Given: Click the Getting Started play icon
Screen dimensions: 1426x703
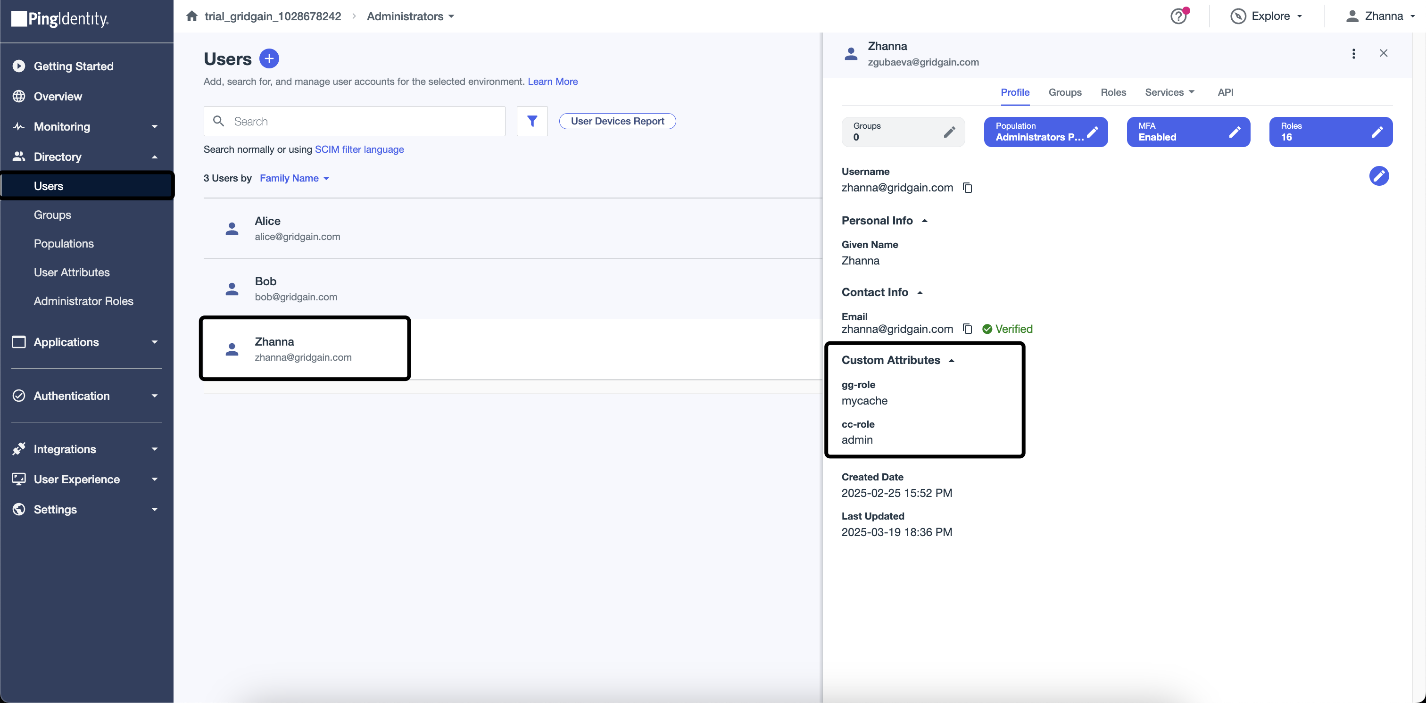Looking at the screenshot, I should (19, 66).
